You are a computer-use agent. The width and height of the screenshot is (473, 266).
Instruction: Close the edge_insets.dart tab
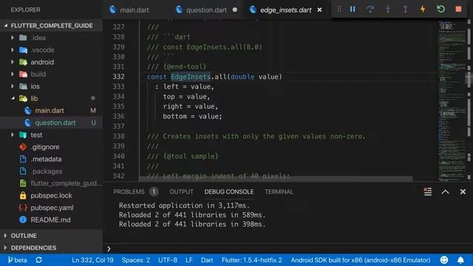coord(319,10)
